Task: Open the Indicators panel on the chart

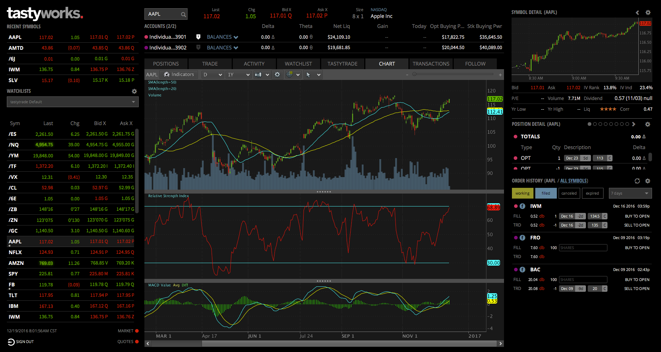Action: pos(179,74)
